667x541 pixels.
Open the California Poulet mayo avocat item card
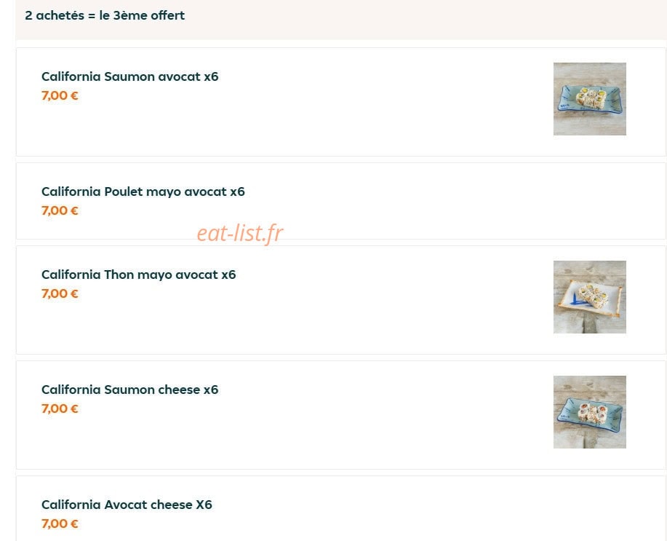(341, 201)
